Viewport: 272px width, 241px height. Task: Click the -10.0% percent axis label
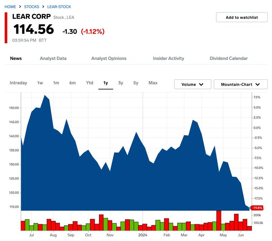tap(258, 168)
